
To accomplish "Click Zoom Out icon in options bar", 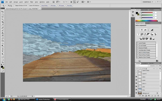I will pos(11,6).
